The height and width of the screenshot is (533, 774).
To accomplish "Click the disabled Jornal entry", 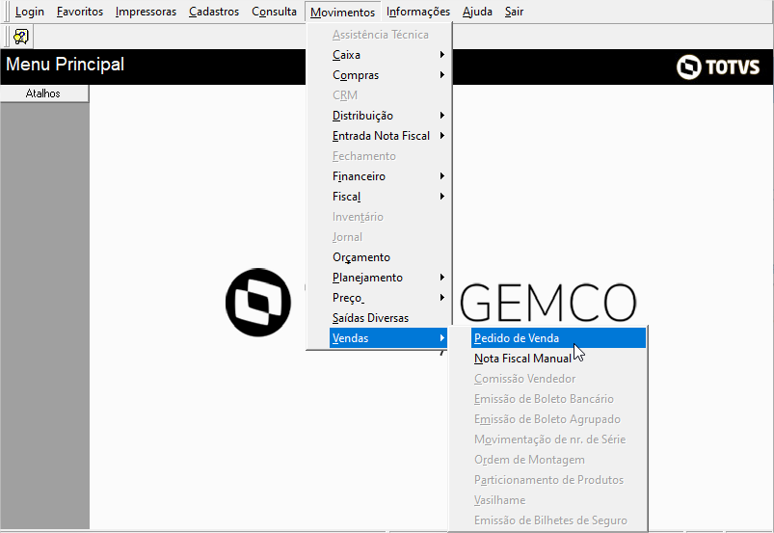I will click(388, 237).
